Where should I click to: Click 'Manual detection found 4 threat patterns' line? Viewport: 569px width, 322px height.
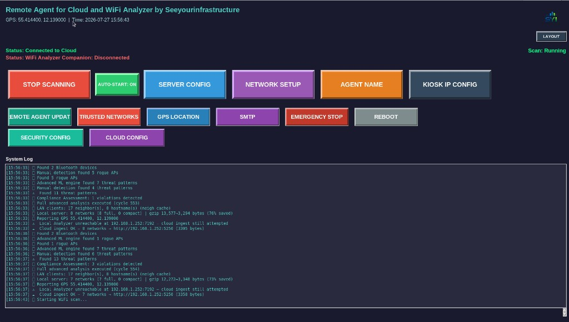[69, 188]
